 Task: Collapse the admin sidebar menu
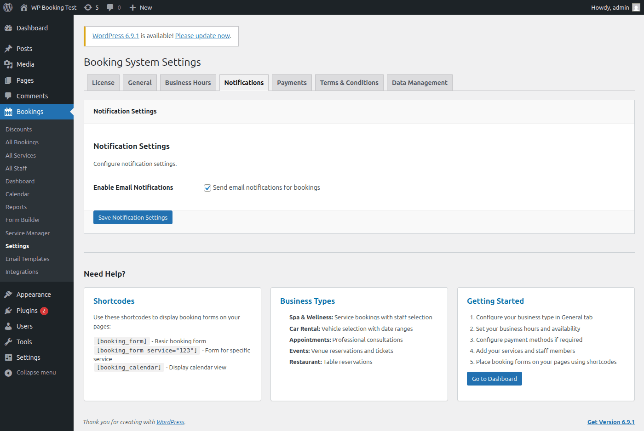coord(36,373)
